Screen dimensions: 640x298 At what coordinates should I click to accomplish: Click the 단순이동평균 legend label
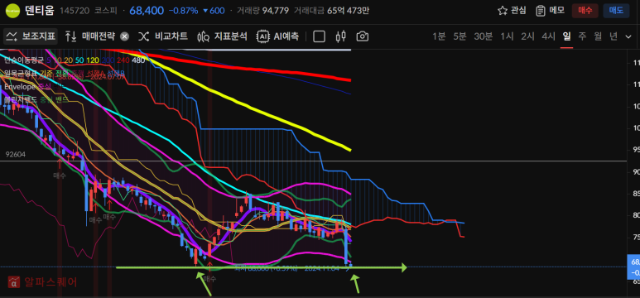click(x=24, y=60)
